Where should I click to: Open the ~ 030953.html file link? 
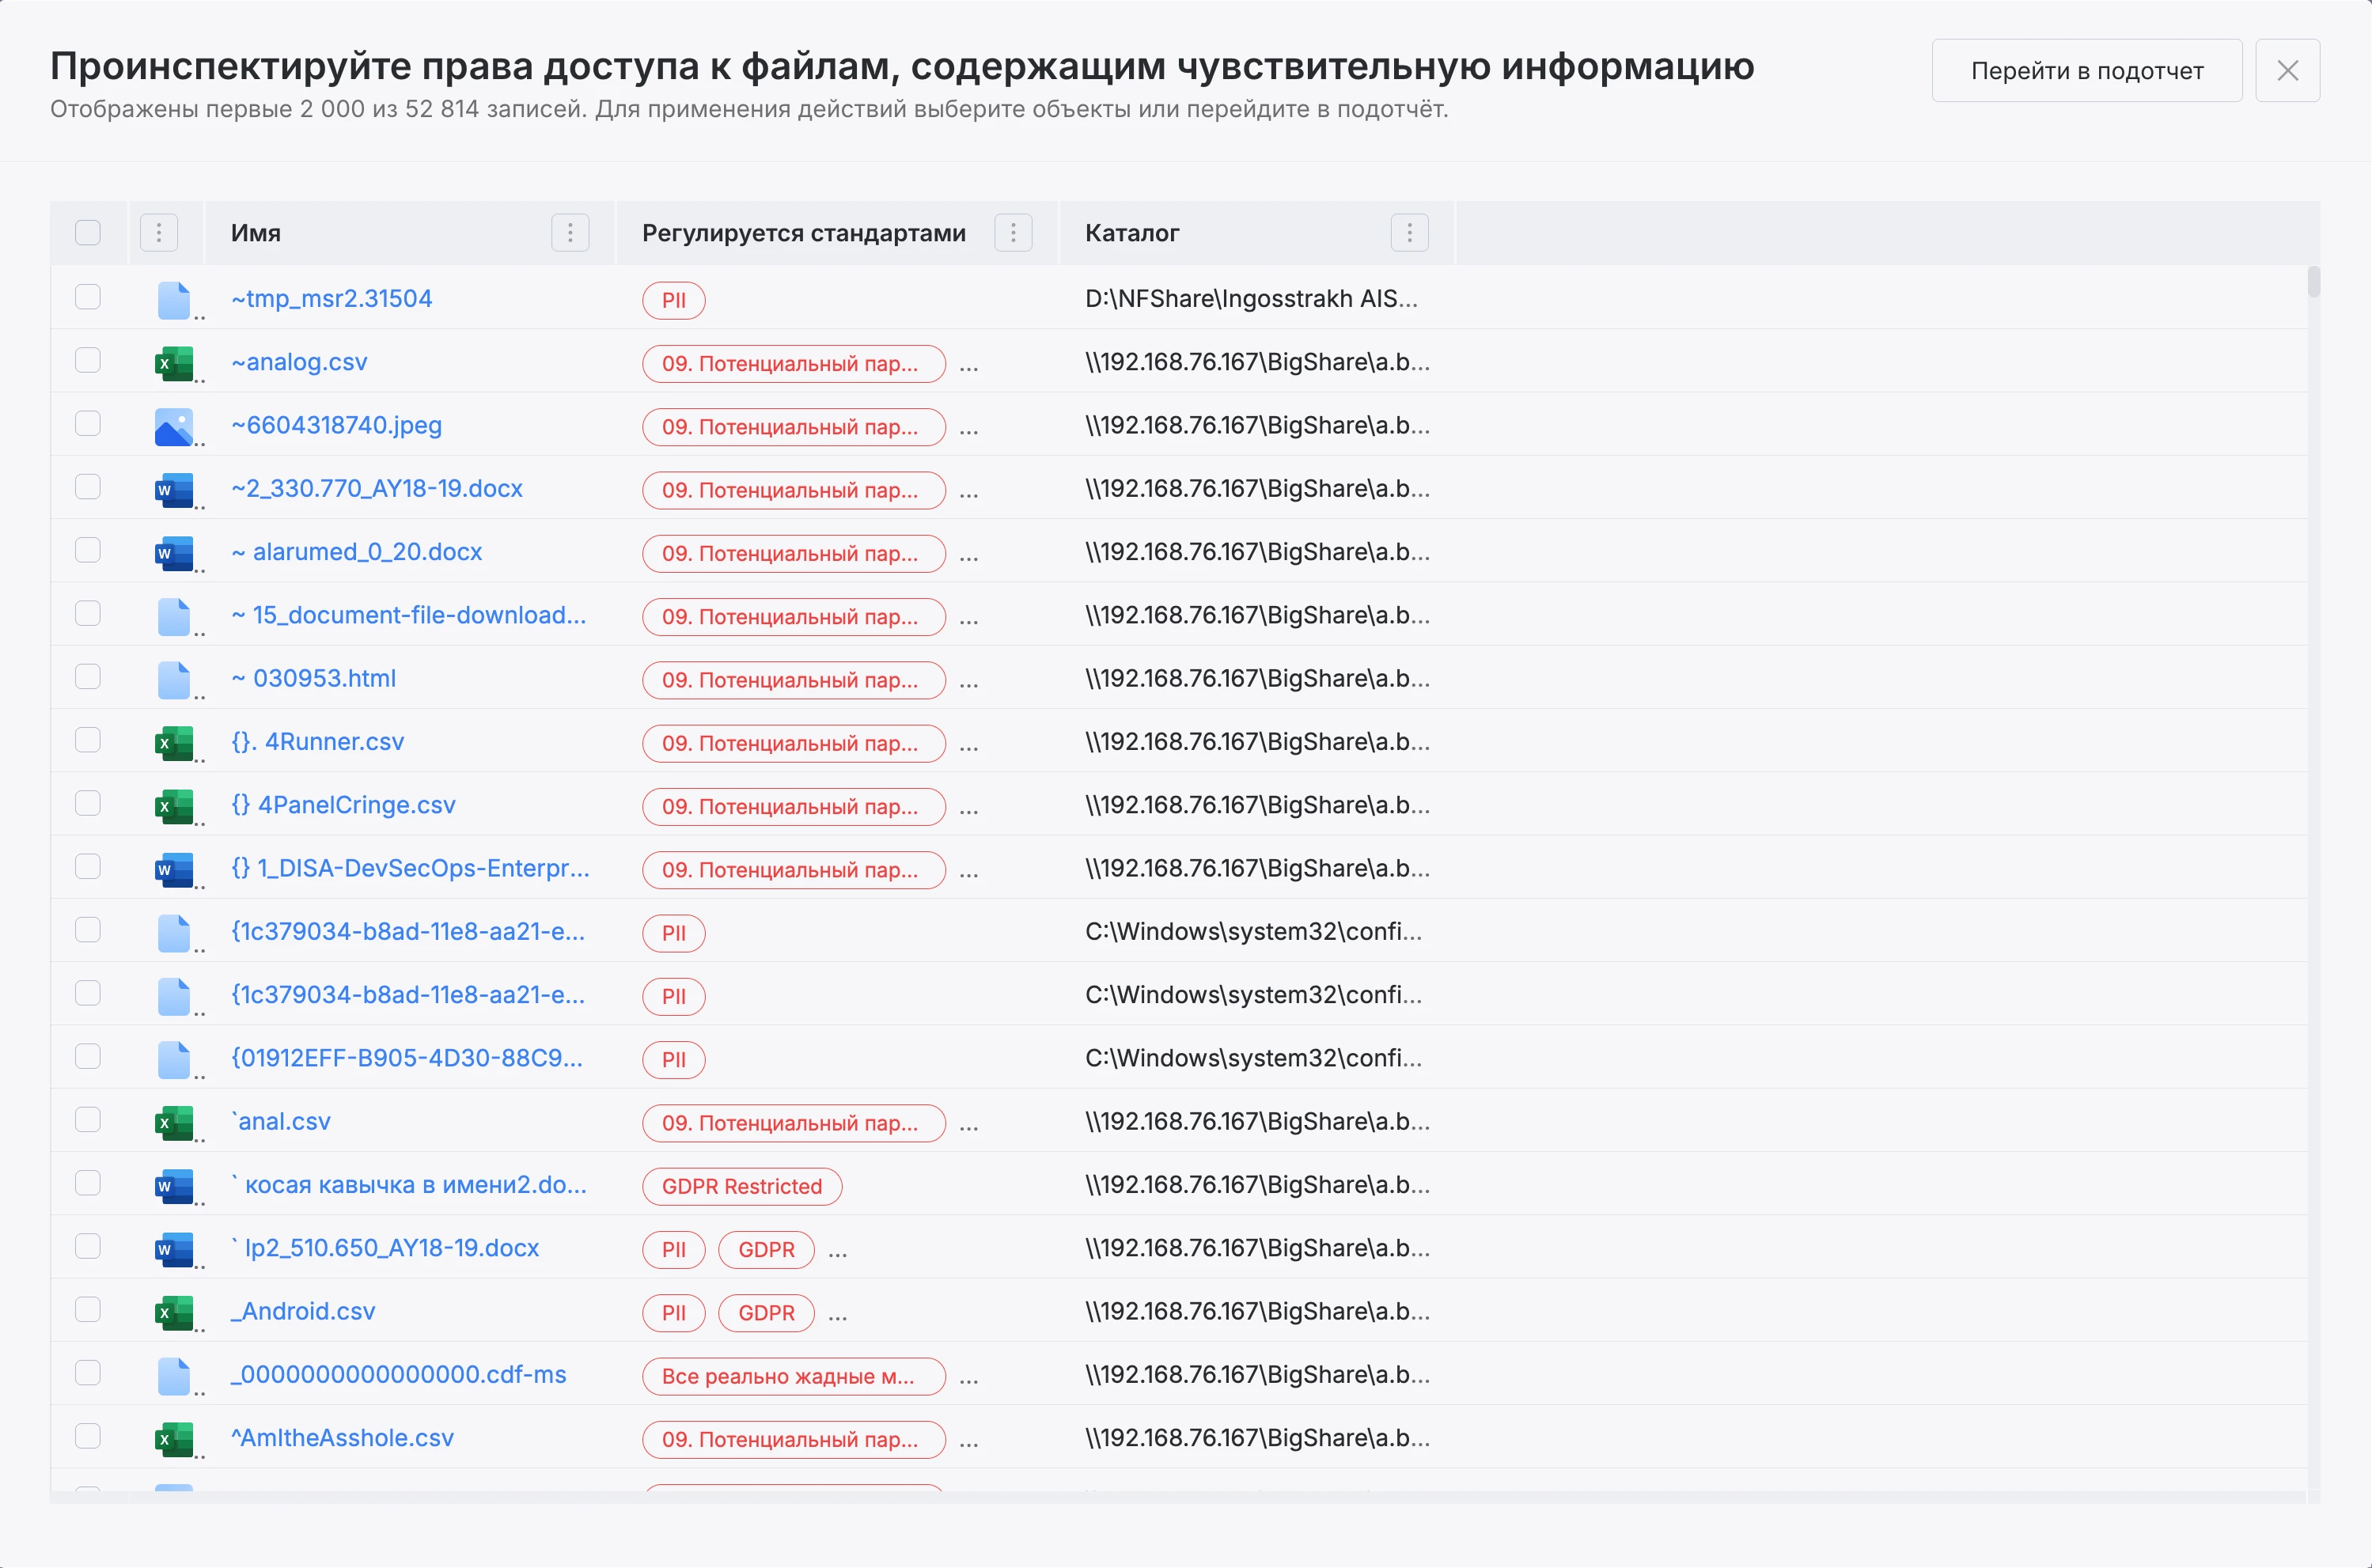(x=314, y=678)
